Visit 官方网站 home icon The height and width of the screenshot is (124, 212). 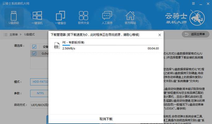point(130,18)
